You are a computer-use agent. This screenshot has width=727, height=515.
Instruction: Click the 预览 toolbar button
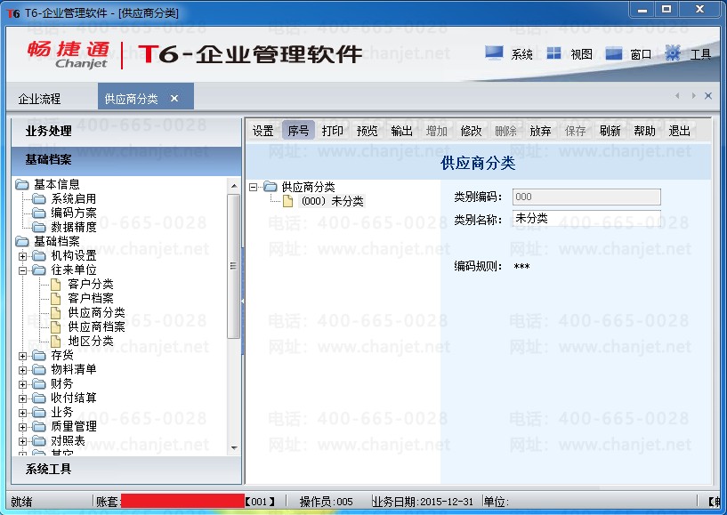(x=368, y=131)
